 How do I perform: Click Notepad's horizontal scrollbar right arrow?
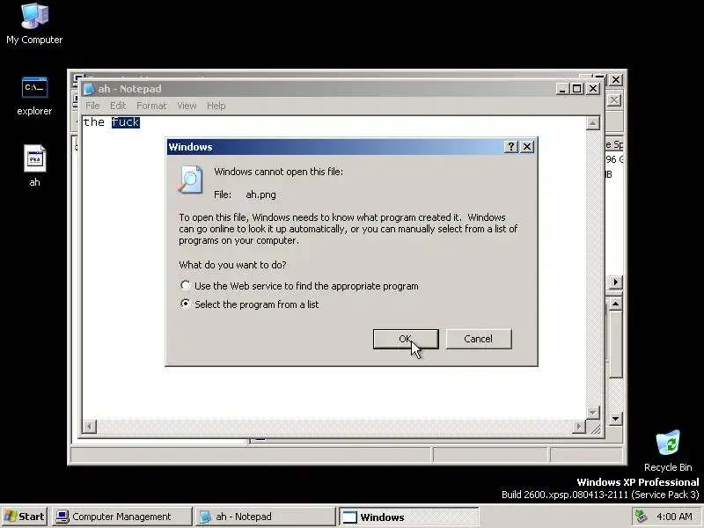click(x=579, y=426)
